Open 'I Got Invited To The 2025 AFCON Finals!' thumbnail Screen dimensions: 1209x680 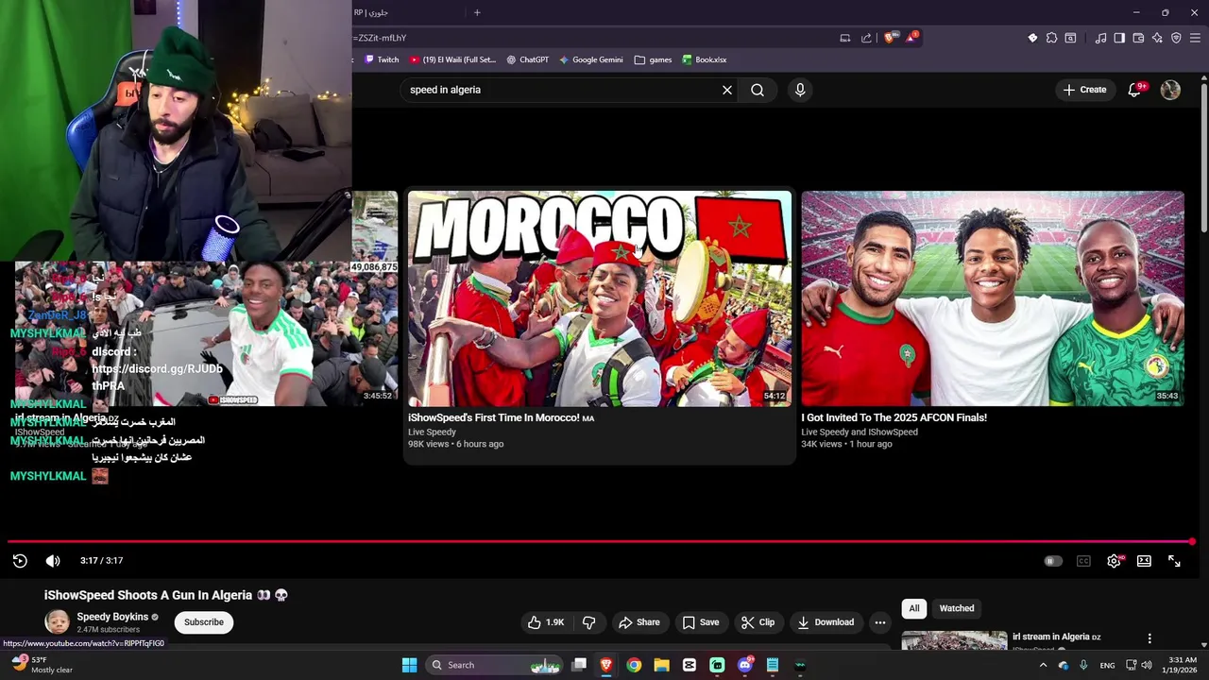click(x=993, y=298)
